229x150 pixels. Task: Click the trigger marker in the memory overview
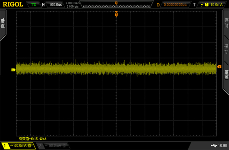[116, 3]
